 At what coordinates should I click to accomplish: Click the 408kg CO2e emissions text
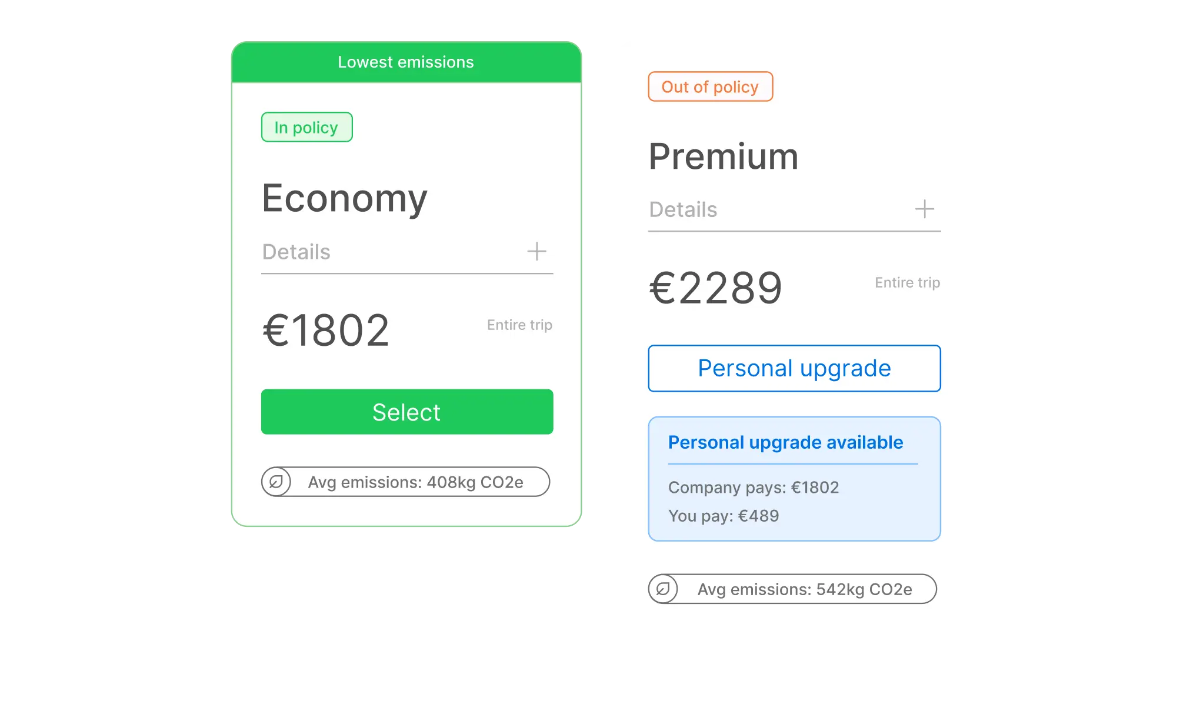415,482
